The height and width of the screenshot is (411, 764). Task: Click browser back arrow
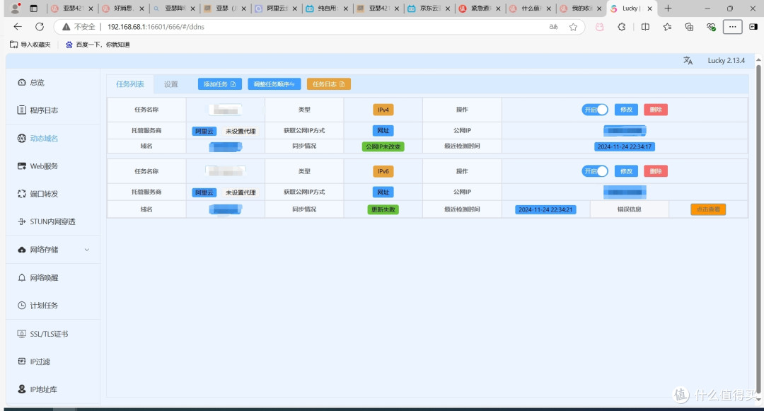coord(18,27)
